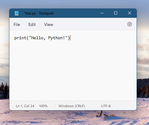This screenshot has height=125, width=149.
Task: Minimize the Notepad window
Action: tap(102, 13)
